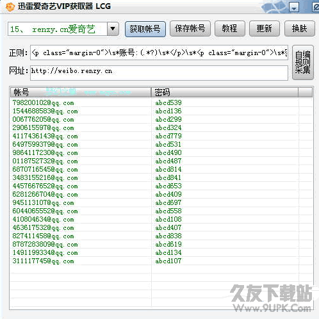Select account 006776205@qq.com
319x319 pixels.
click(43, 119)
